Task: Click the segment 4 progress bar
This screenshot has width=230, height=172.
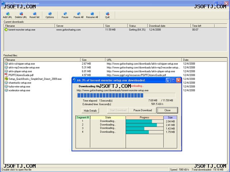Action: click(144, 132)
